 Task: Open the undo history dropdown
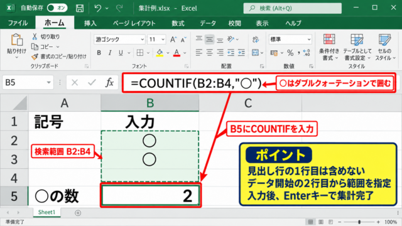pyautogui.click(x=107, y=8)
